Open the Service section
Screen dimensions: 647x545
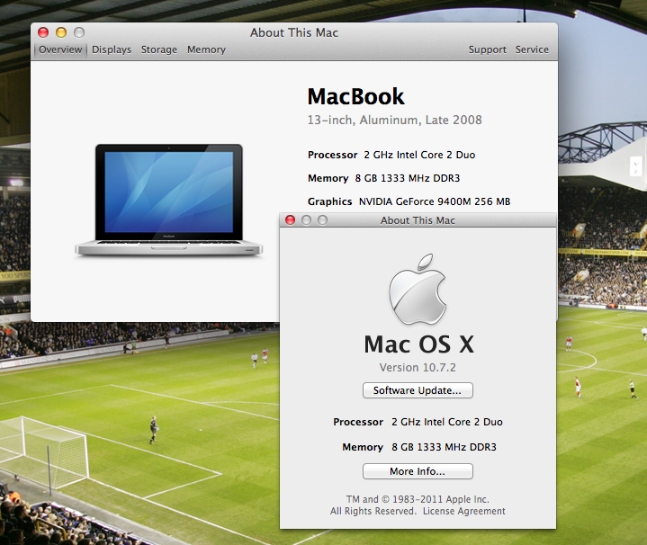tap(532, 49)
